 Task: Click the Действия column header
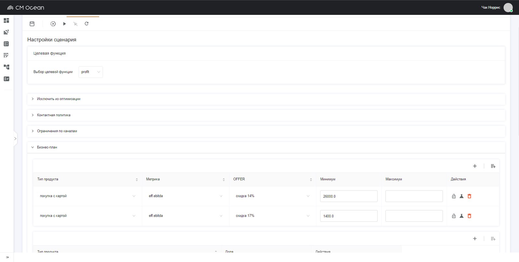[x=458, y=179]
